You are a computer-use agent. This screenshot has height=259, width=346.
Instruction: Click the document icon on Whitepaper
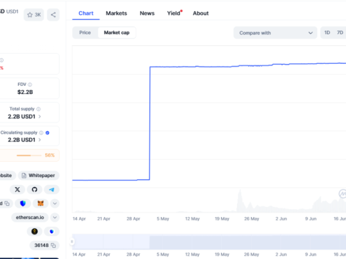[x=24, y=176]
